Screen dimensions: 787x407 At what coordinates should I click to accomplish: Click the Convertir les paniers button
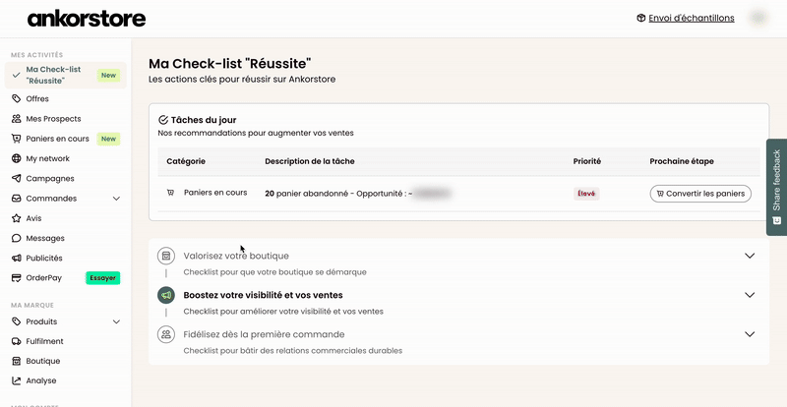[x=700, y=194]
